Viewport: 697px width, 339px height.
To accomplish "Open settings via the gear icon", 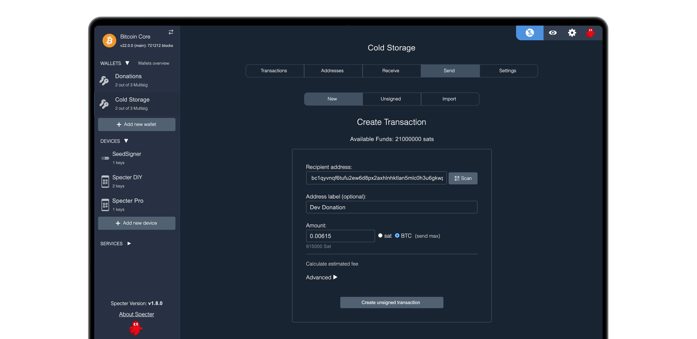I will click(572, 33).
